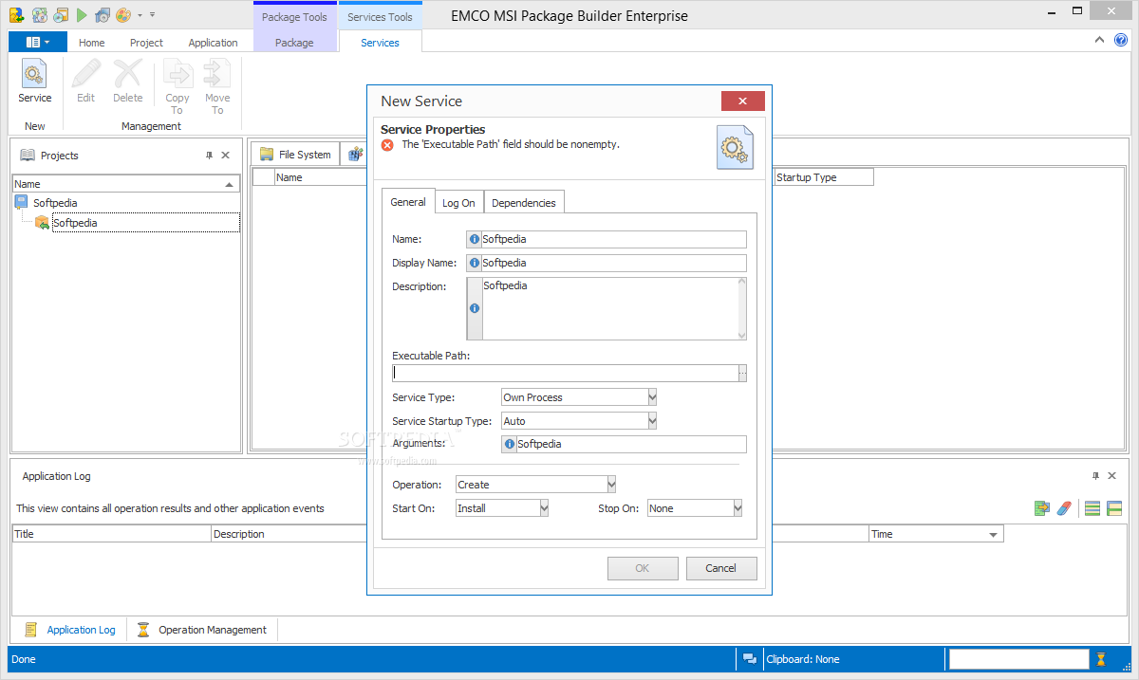Close the Application Log panel

coord(1112,476)
